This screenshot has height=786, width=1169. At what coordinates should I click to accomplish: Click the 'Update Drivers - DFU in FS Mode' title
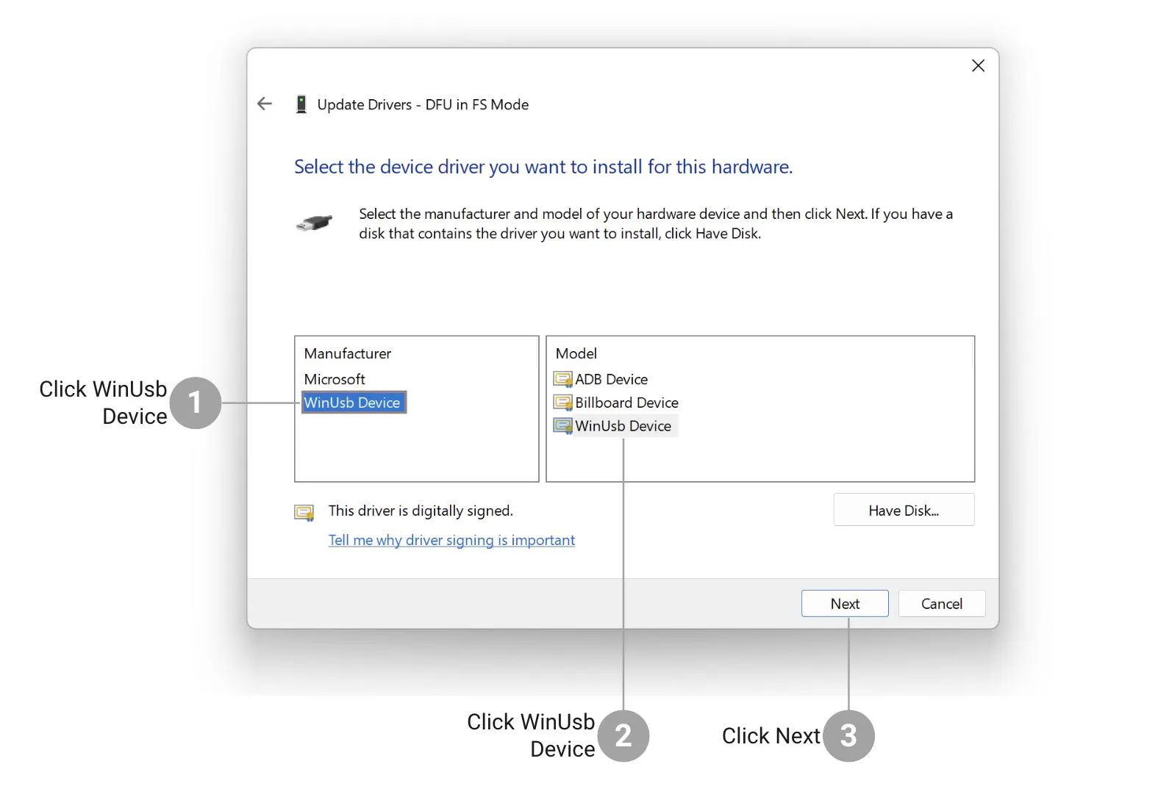(423, 104)
